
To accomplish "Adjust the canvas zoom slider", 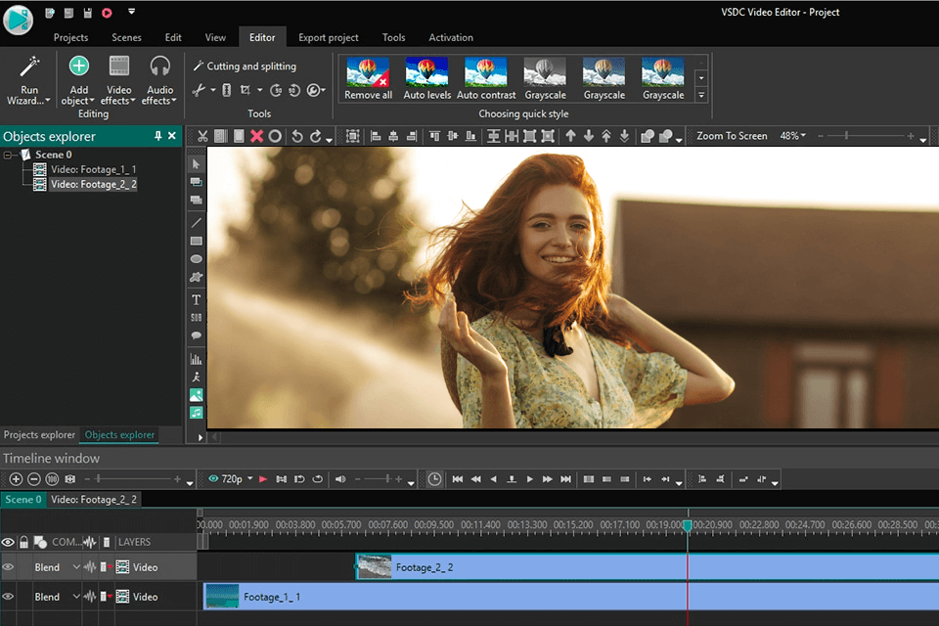I will pyautogui.click(x=846, y=136).
